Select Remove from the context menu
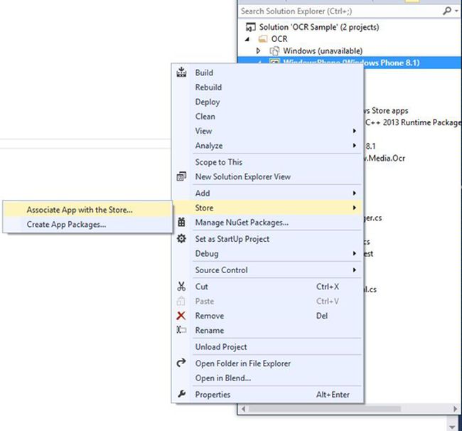Viewport: 462px width, 431px height. tap(268, 316)
